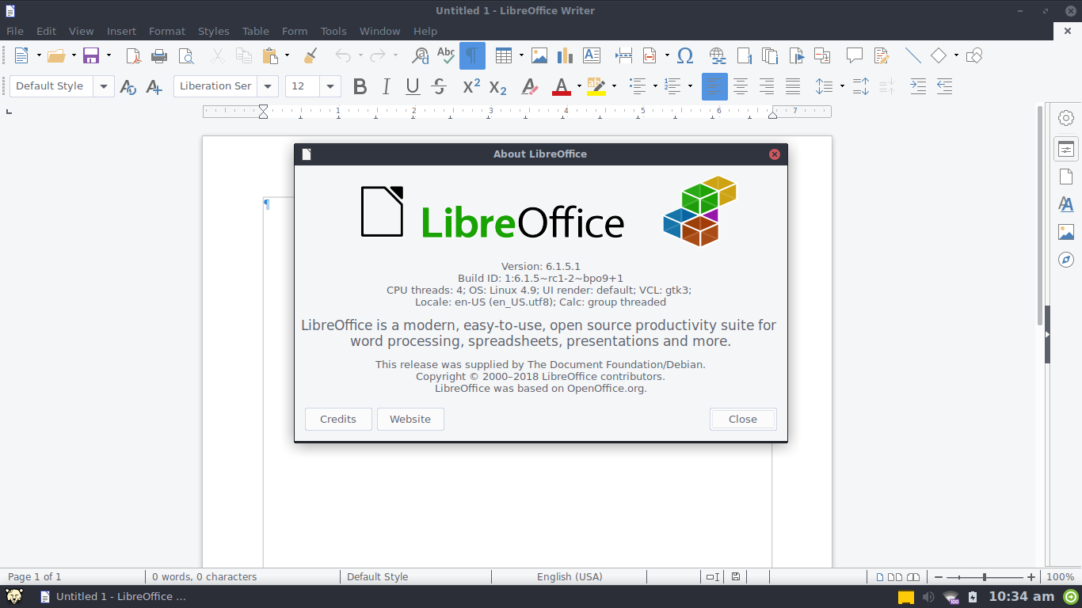Insert hyperlink globe icon
Image resolution: width=1082 pixels, height=608 pixels.
click(718, 55)
